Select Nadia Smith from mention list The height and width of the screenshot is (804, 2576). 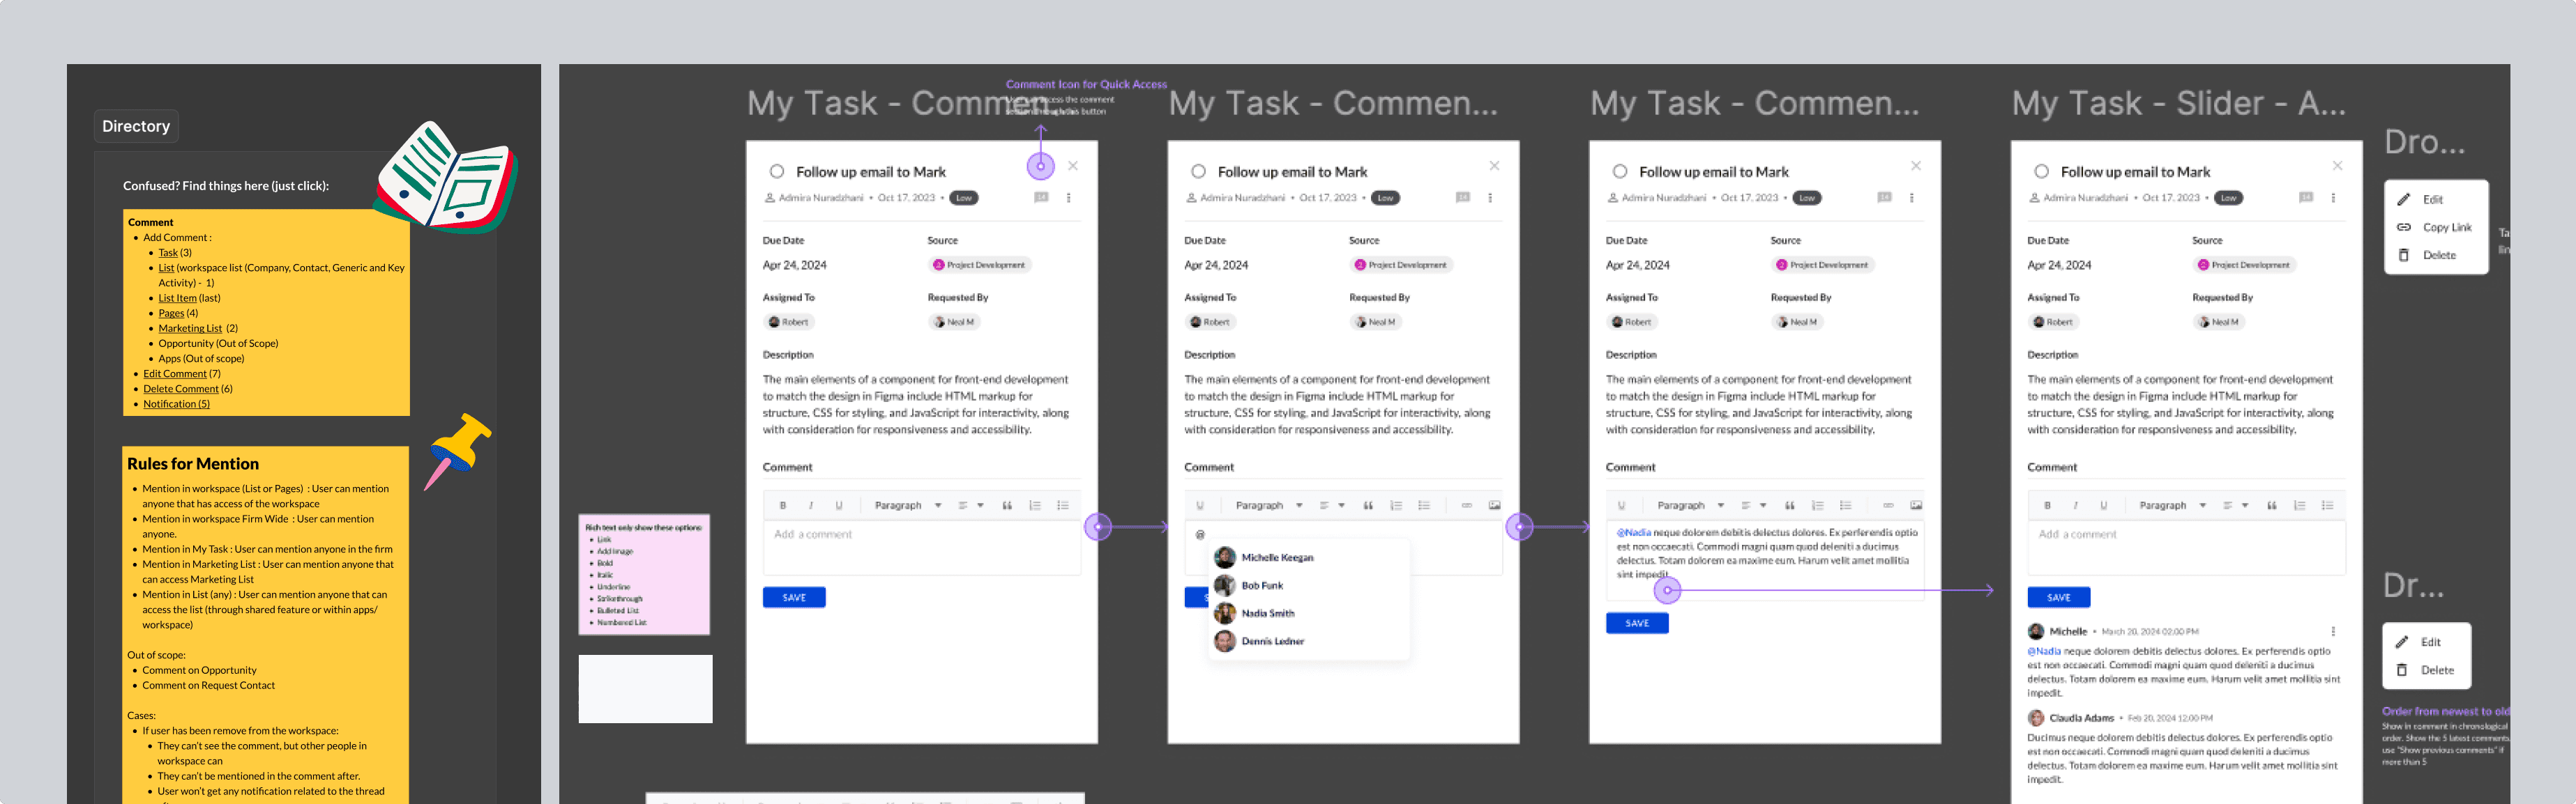1308,613
